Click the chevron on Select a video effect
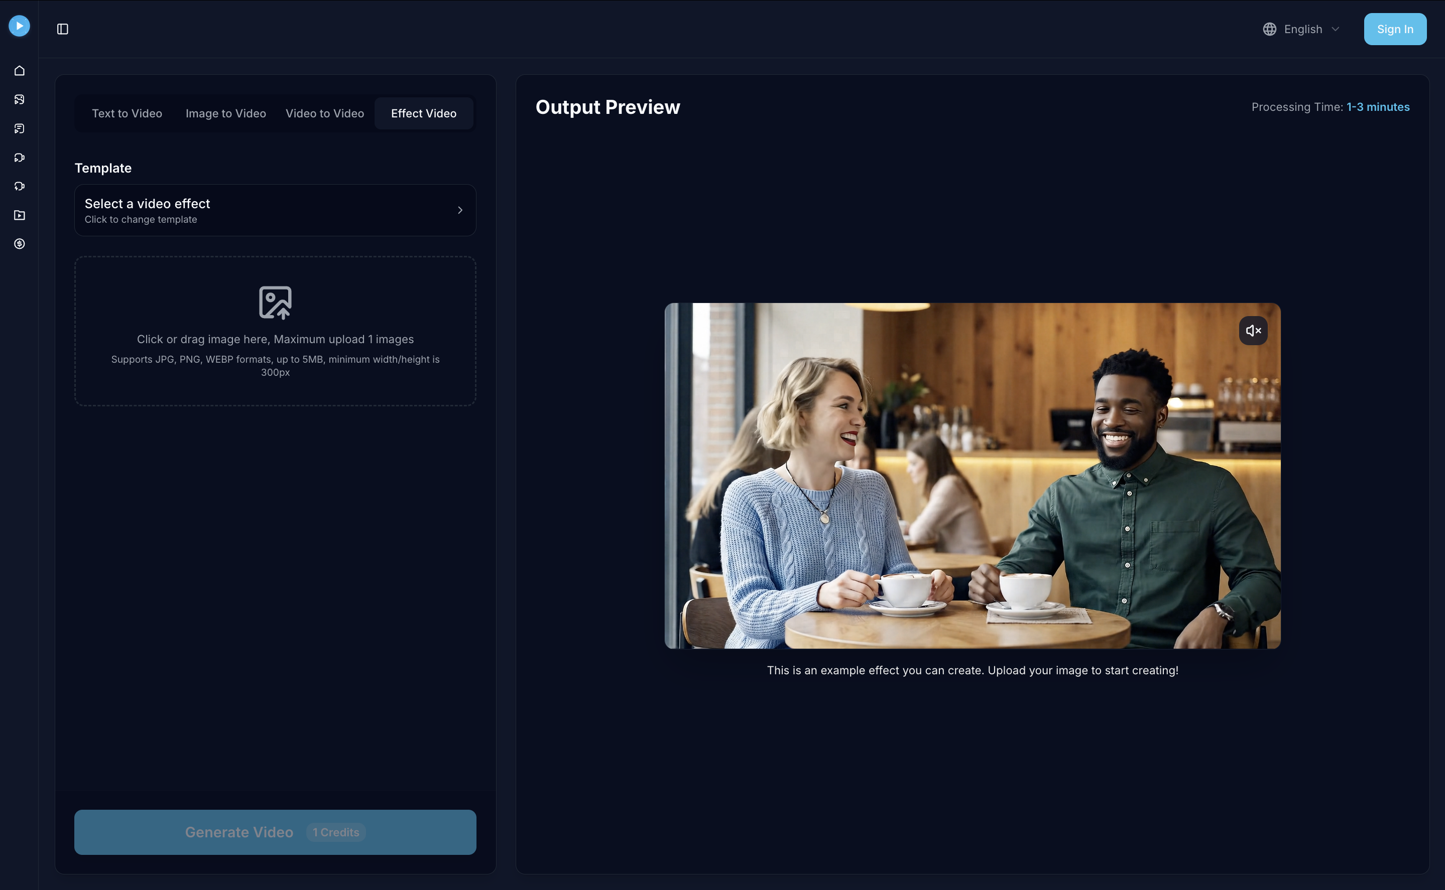Viewport: 1445px width, 890px height. 460,210
